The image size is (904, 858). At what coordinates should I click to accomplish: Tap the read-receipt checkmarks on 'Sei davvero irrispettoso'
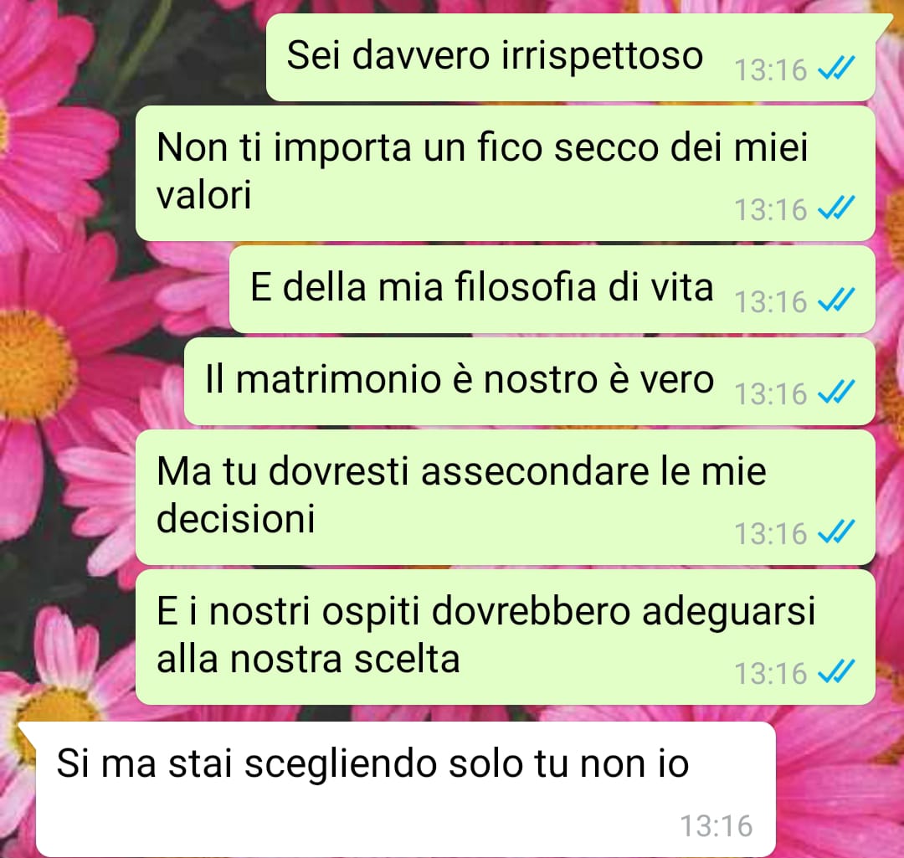836,69
